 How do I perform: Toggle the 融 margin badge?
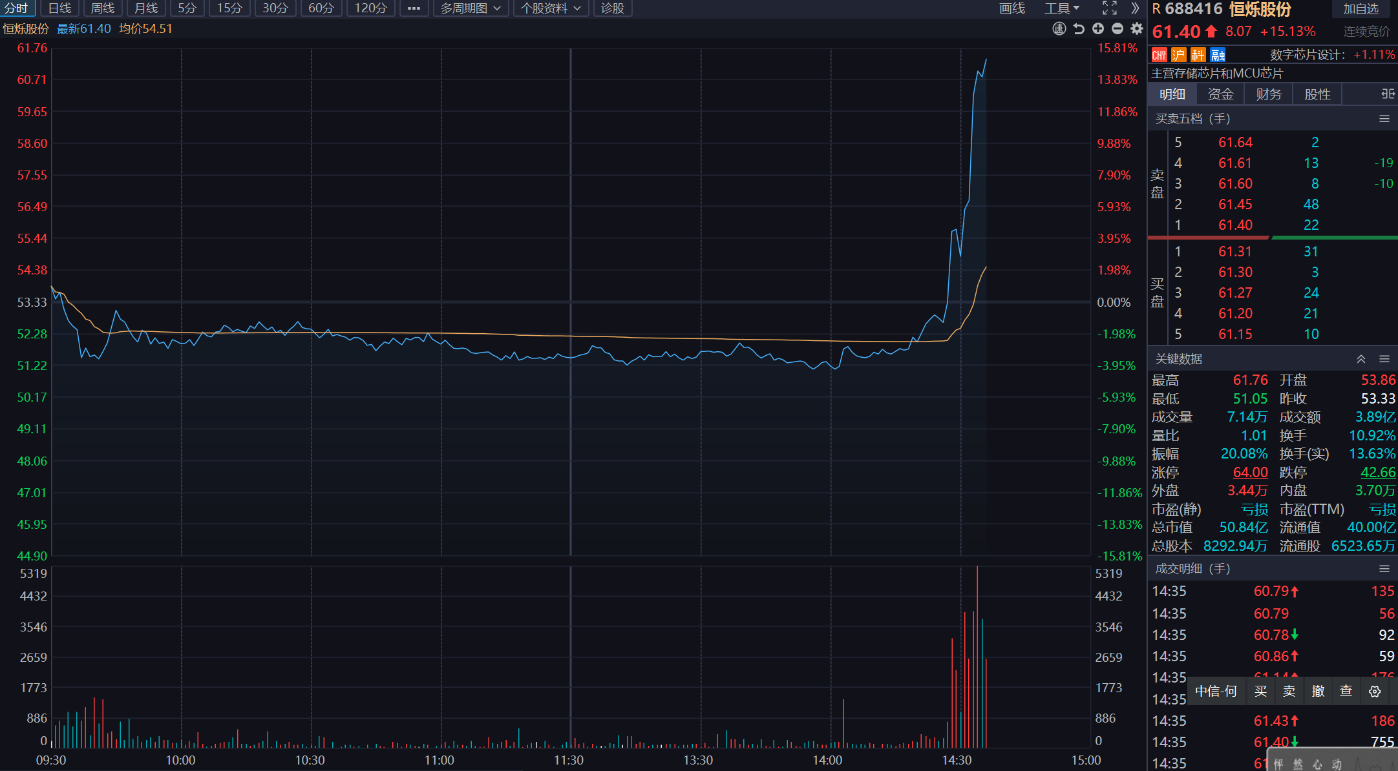[x=1218, y=55]
